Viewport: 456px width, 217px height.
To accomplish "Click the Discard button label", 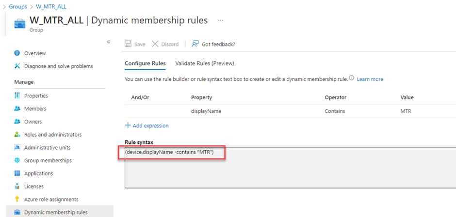I will [170, 44].
